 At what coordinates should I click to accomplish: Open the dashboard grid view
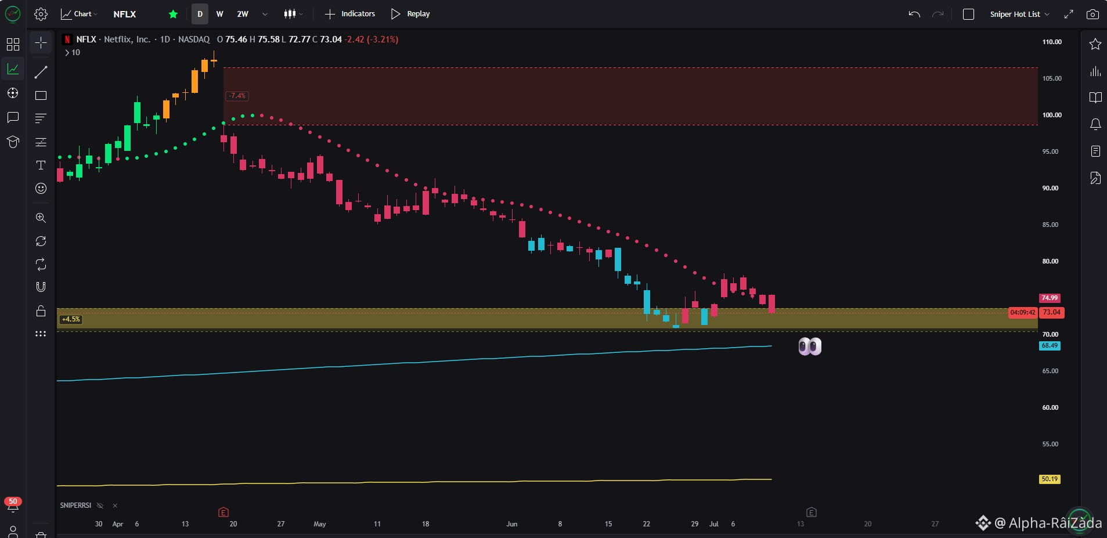tap(13, 44)
